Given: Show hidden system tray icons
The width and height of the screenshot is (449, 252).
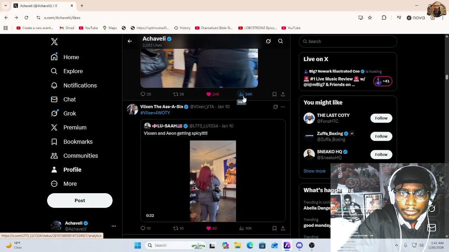Looking at the screenshot, I should coord(396,245).
